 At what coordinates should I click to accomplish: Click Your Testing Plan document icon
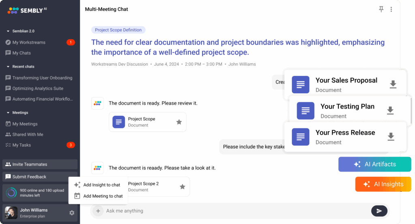pos(306,111)
